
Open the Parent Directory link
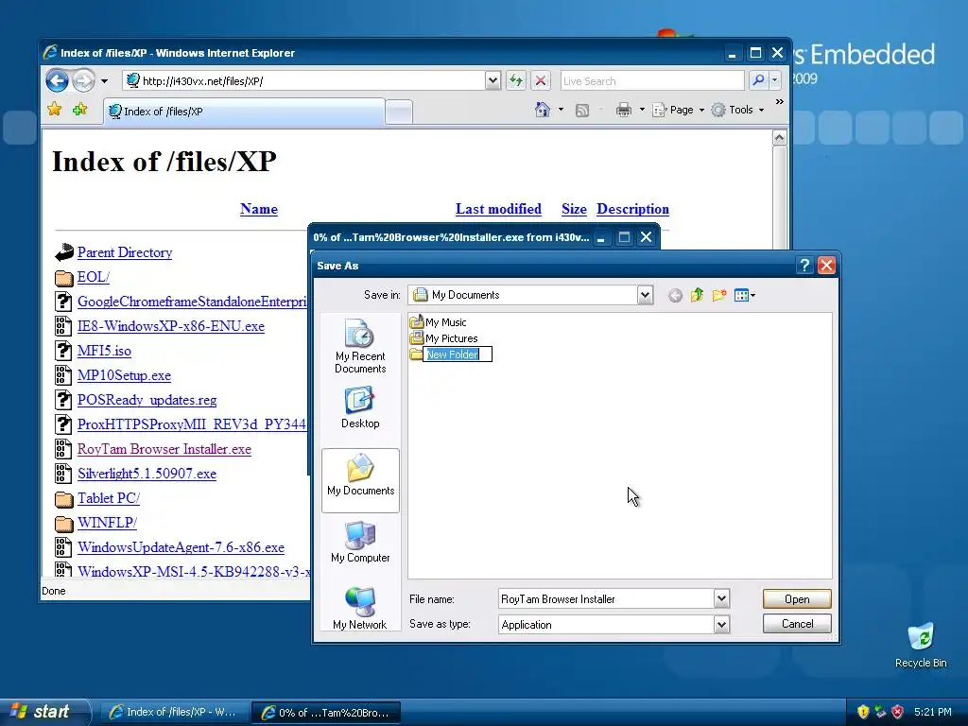click(x=125, y=251)
